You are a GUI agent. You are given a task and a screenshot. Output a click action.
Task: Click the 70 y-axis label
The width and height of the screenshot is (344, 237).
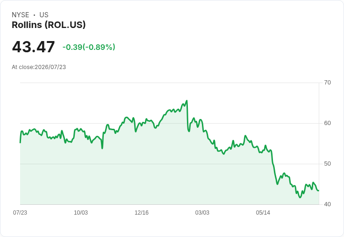[x=327, y=83]
